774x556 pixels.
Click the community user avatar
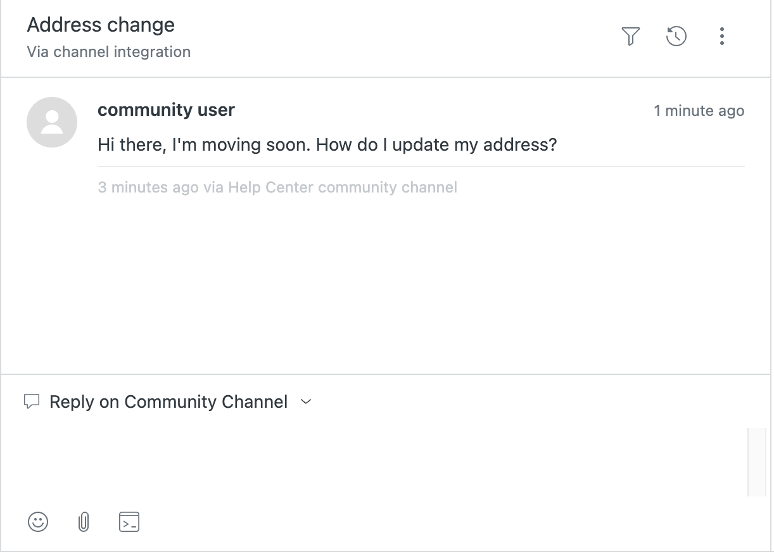click(x=52, y=122)
